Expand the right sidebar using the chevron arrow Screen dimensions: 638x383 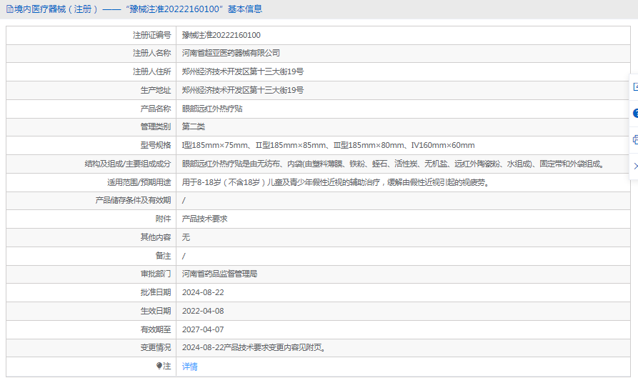(634, 166)
